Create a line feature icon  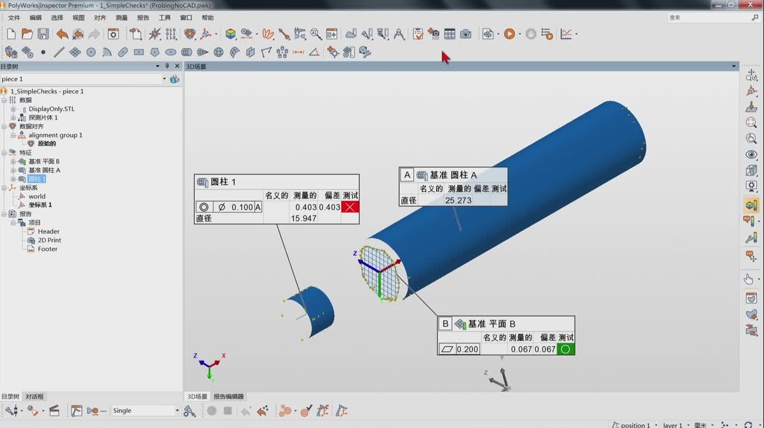[59, 53]
